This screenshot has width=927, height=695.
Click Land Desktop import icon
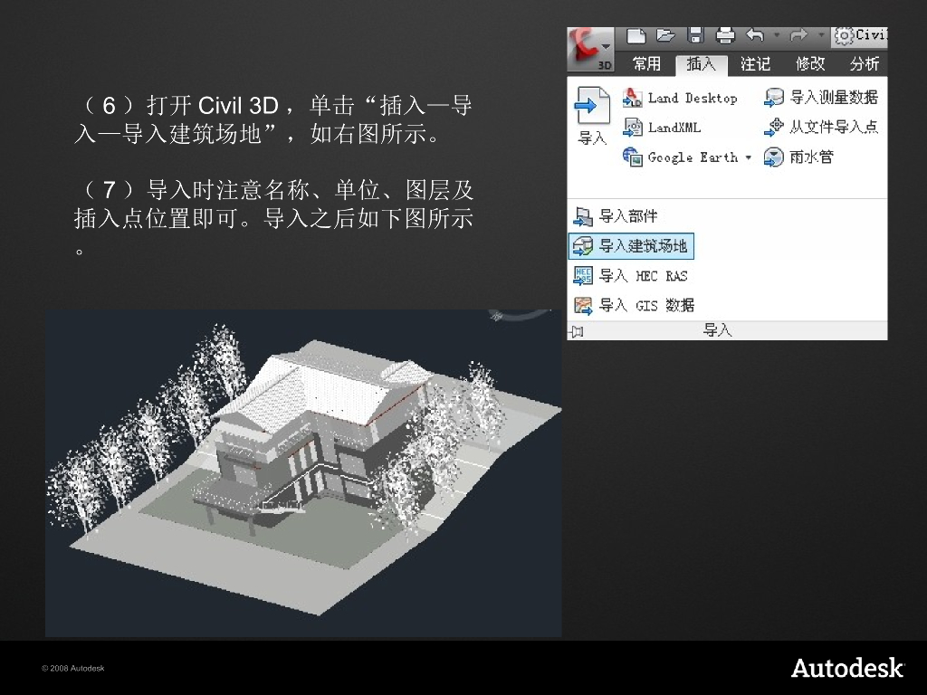click(x=633, y=98)
